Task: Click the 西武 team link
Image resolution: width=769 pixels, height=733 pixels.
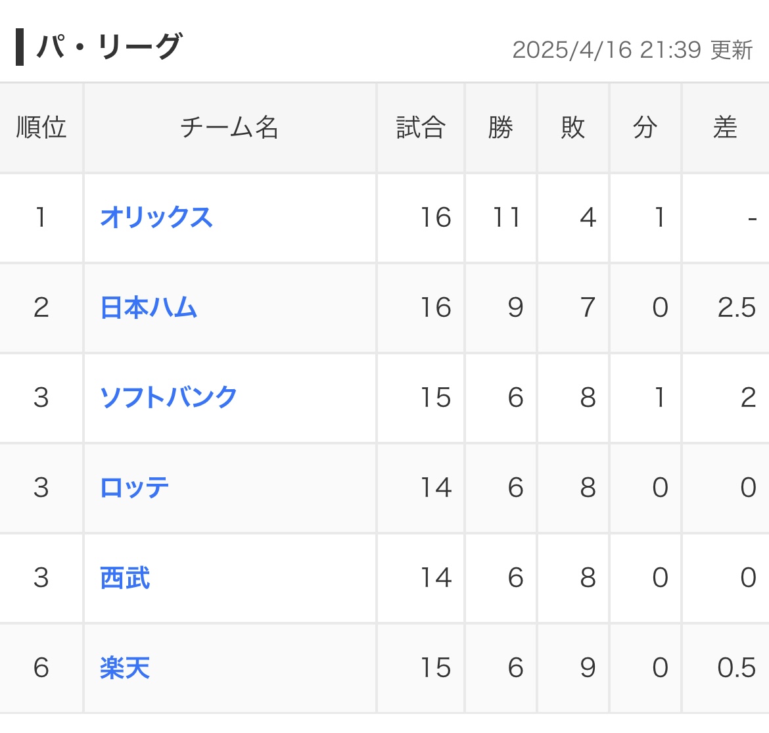Action: [125, 578]
